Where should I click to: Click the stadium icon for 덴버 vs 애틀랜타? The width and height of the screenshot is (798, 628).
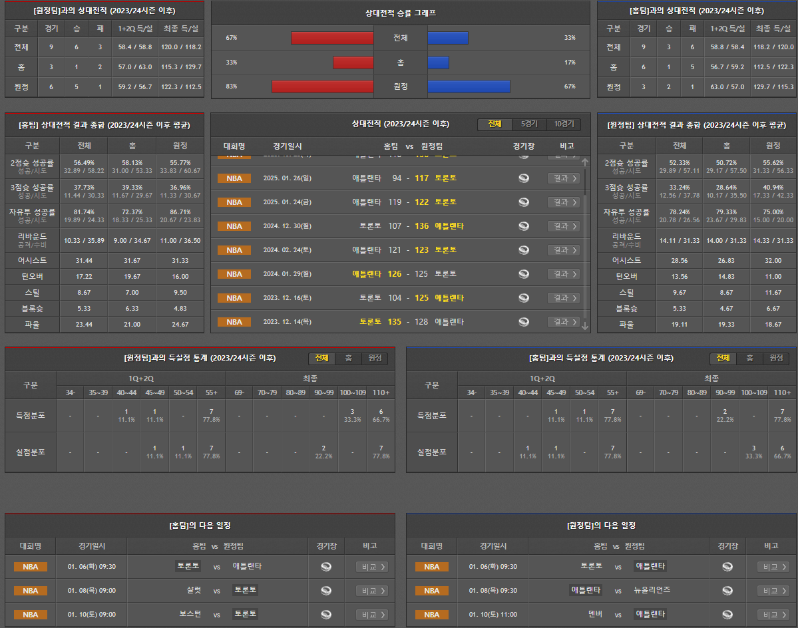(727, 615)
